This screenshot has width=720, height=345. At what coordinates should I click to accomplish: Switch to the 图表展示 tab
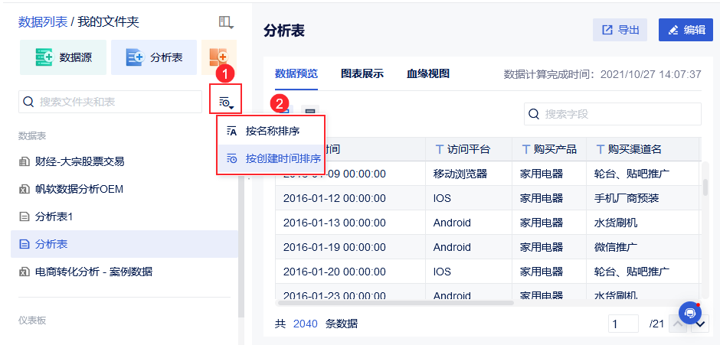pos(362,74)
